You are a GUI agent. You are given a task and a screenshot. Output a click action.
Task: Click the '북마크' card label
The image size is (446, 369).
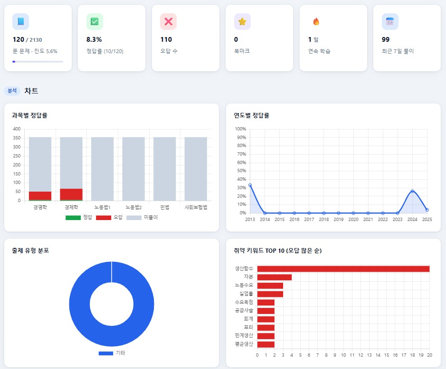point(242,51)
